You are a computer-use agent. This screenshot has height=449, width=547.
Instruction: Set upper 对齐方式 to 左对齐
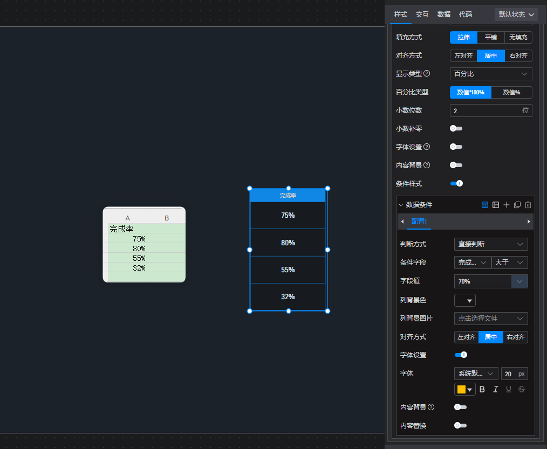463,56
